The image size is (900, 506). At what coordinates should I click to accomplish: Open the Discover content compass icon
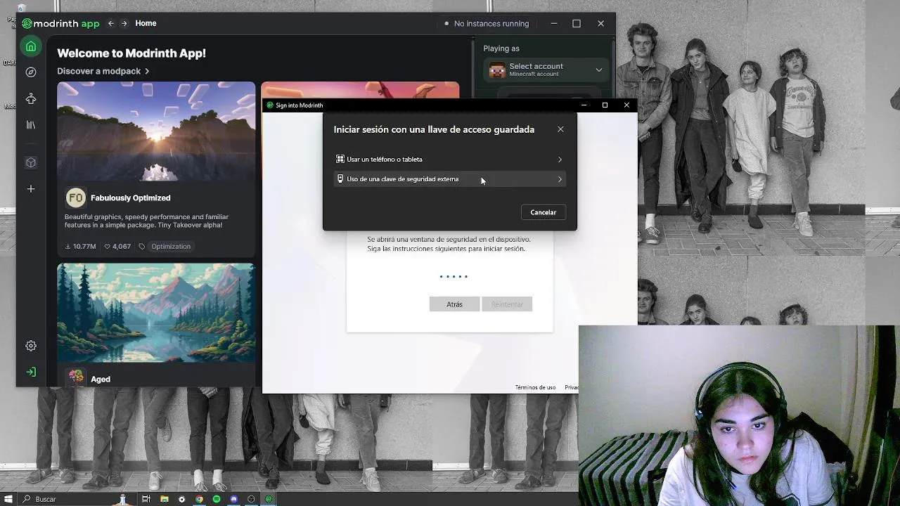31,72
